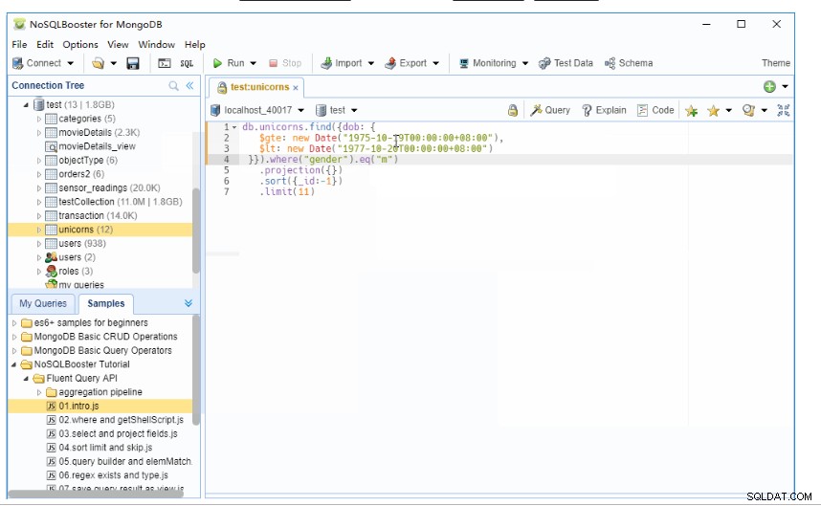Expand the categories collection
The image size is (821, 506).
[x=39, y=119]
